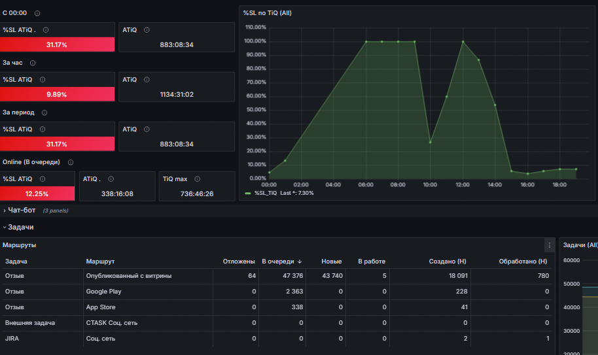This screenshot has height=355, width=598.
Task: Collapse the Задачи section
Action: pos(20,227)
